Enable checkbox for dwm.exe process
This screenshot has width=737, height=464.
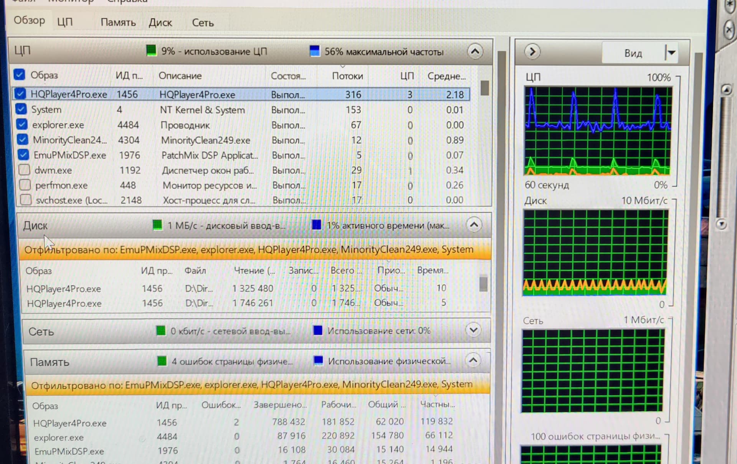click(x=24, y=170)
